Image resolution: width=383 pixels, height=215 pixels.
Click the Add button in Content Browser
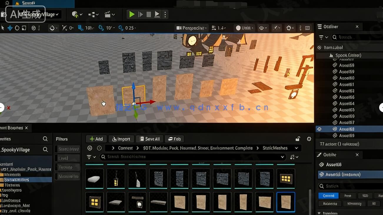pyautogui.click(x=96, y=139)
